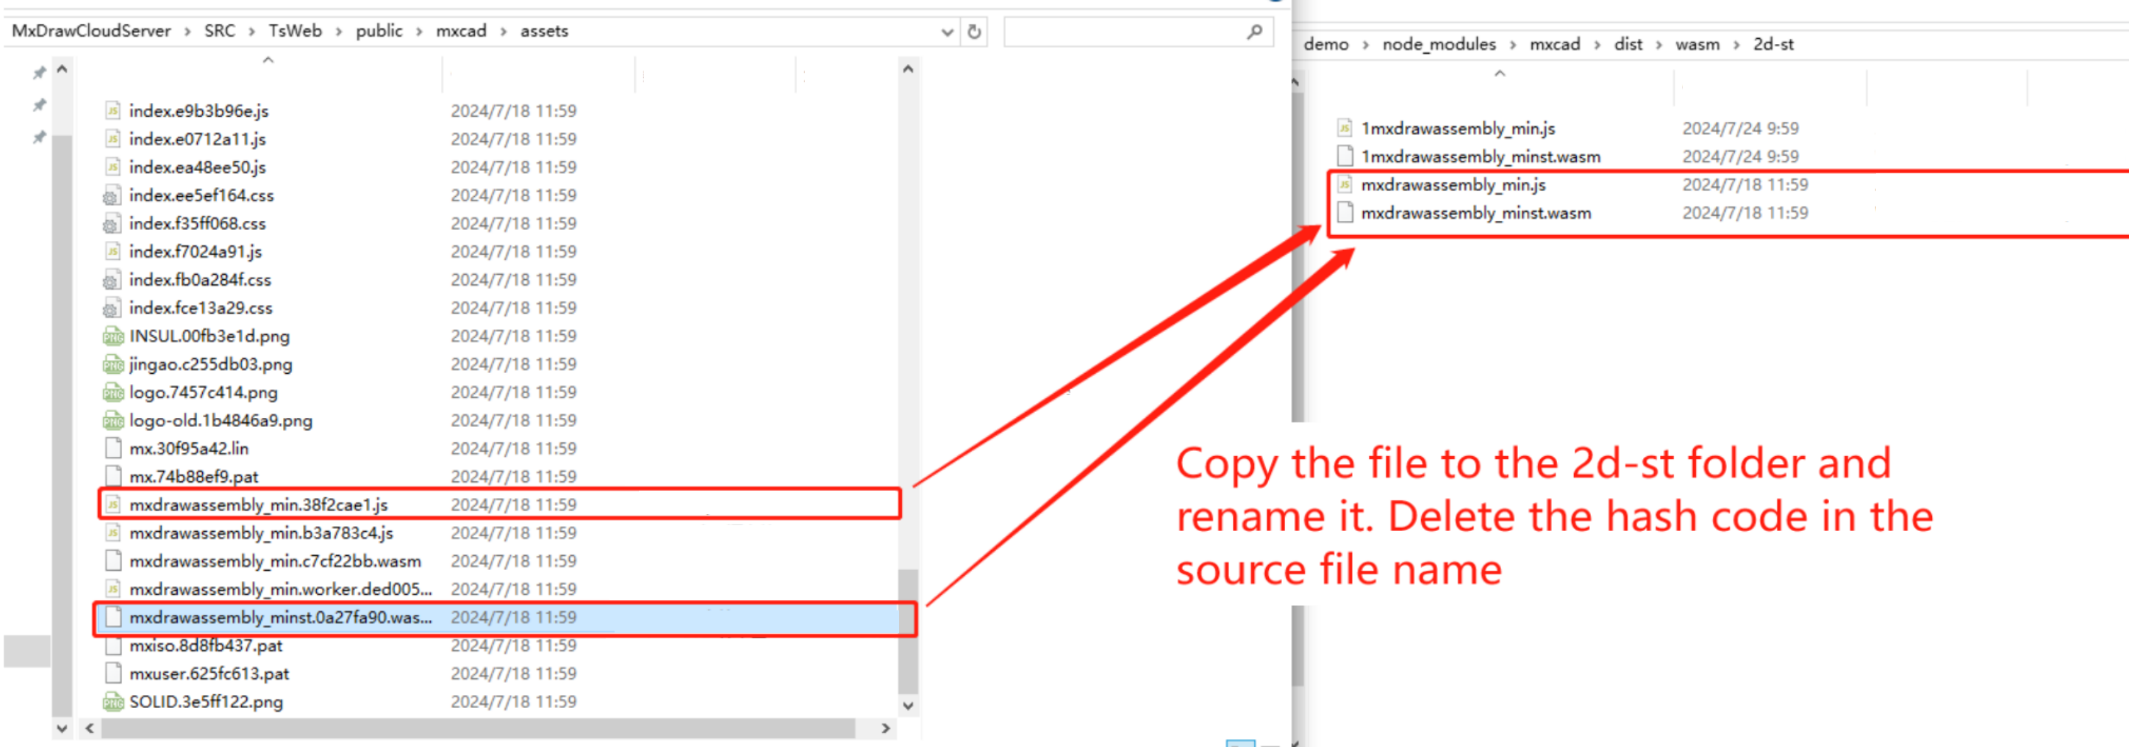
Task: Select the highlighted mxdrawassembly_minst.0a27fa90 wasm file
Action: coord(280,618)
